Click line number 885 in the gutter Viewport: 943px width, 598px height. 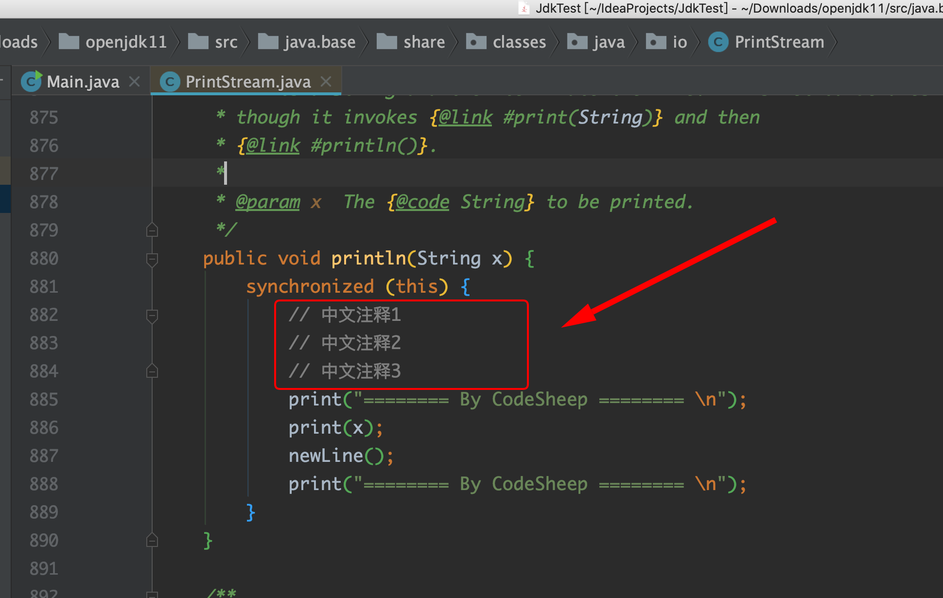click(44, 400)
